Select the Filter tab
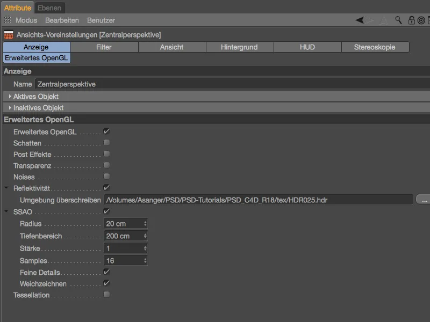 point(104,47)
